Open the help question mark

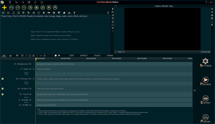tap(206, 2)
